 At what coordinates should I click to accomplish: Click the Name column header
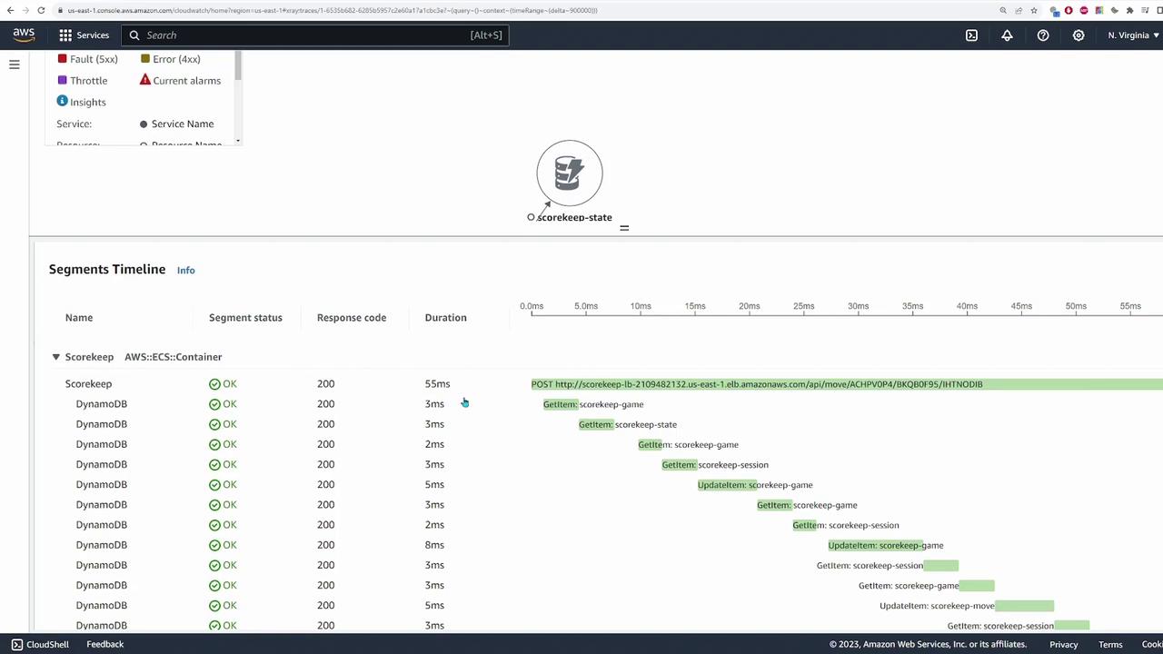click(x=79, y=318)
